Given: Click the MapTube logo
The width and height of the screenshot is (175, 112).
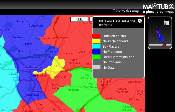Looking at the screenshot, I should point(159,9).
